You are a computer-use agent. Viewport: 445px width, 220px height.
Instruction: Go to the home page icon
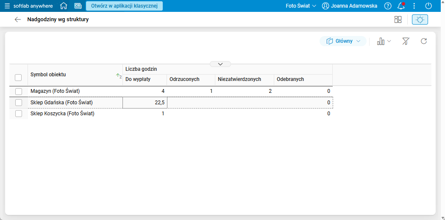[64, 6]
